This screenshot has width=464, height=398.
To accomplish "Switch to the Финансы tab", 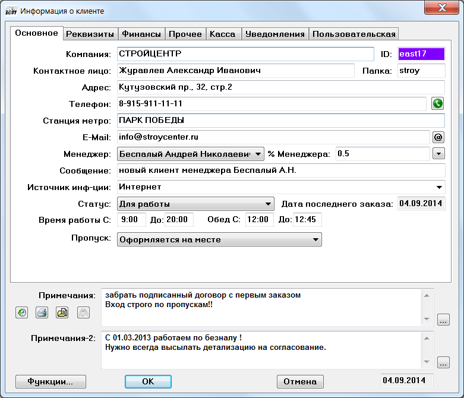I will click(141, 34).
